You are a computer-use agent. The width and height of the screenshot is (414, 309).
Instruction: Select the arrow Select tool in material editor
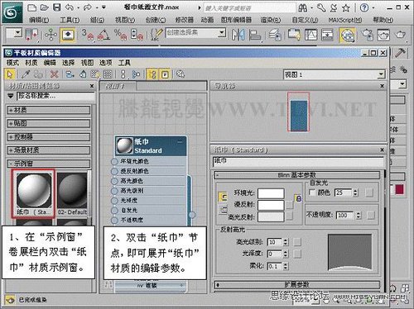click(x=10, y=74)
